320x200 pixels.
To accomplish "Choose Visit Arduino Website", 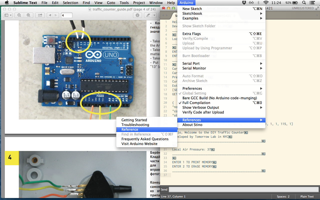I will (x=139, y=144).
